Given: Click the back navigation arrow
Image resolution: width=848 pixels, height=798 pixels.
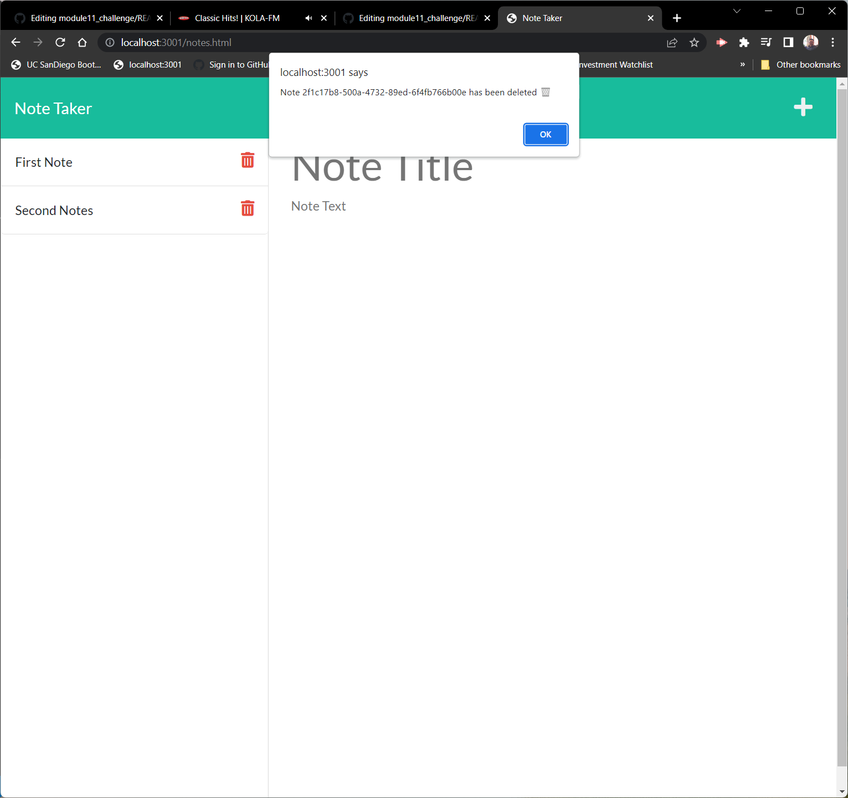Looking at the screenshot, I should 16,42.
